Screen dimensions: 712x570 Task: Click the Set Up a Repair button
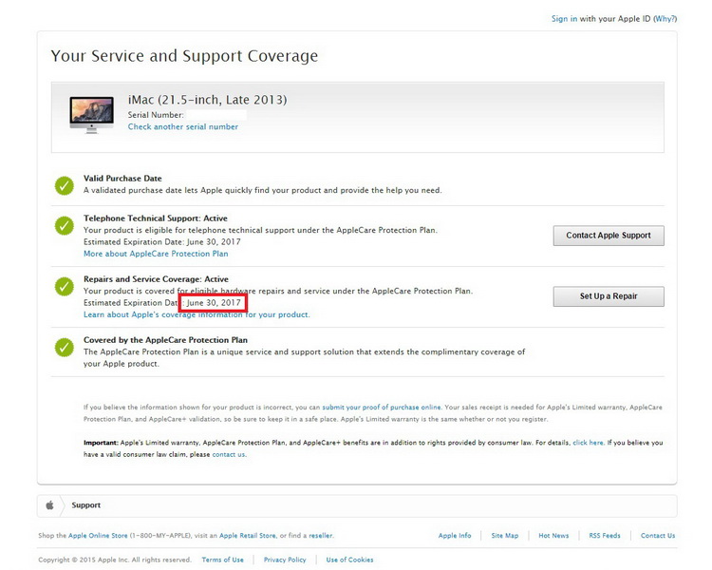609,296
